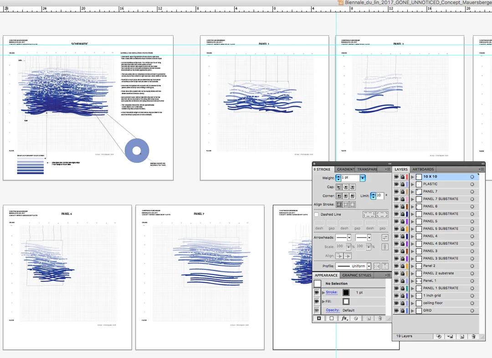
Task: Toggle Stroke visibility in Appearance panel
Action: point(317,292)
